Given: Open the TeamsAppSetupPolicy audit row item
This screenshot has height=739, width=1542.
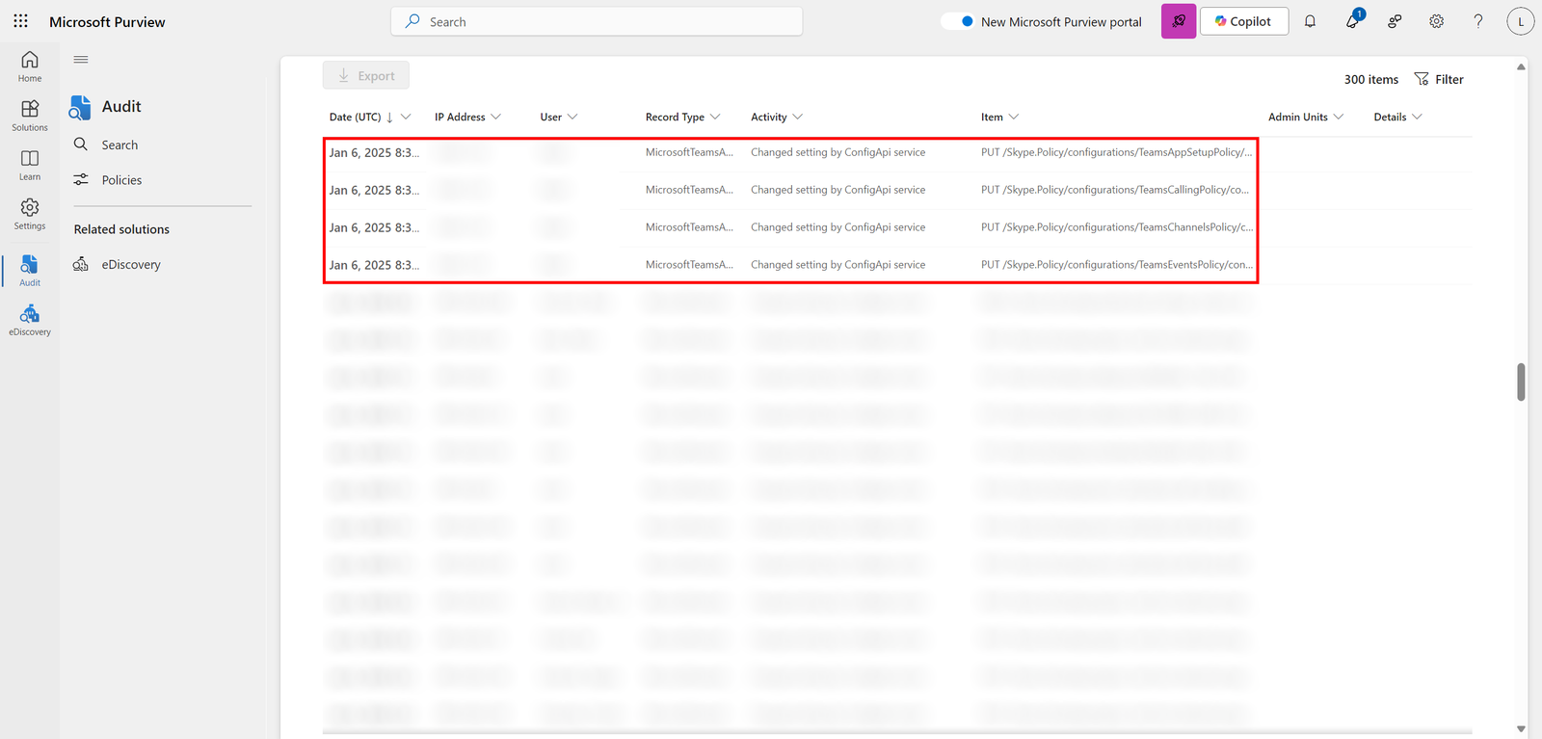Looking at the screenshot, I should 1117,152.
